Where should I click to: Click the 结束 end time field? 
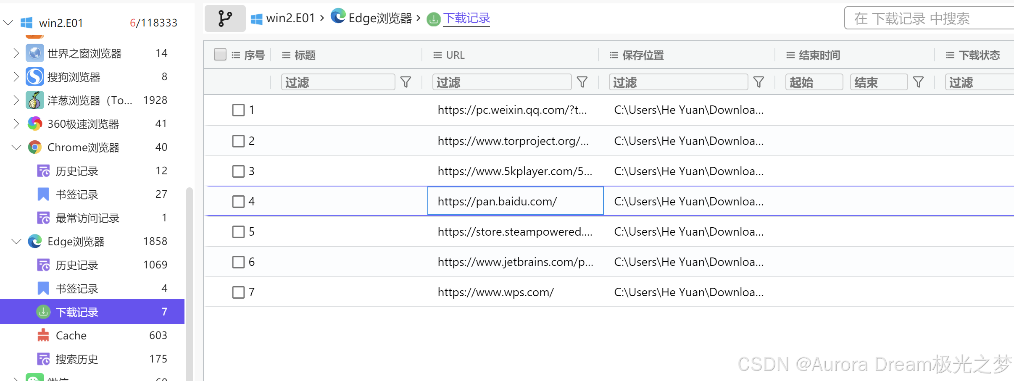point(879,82)
